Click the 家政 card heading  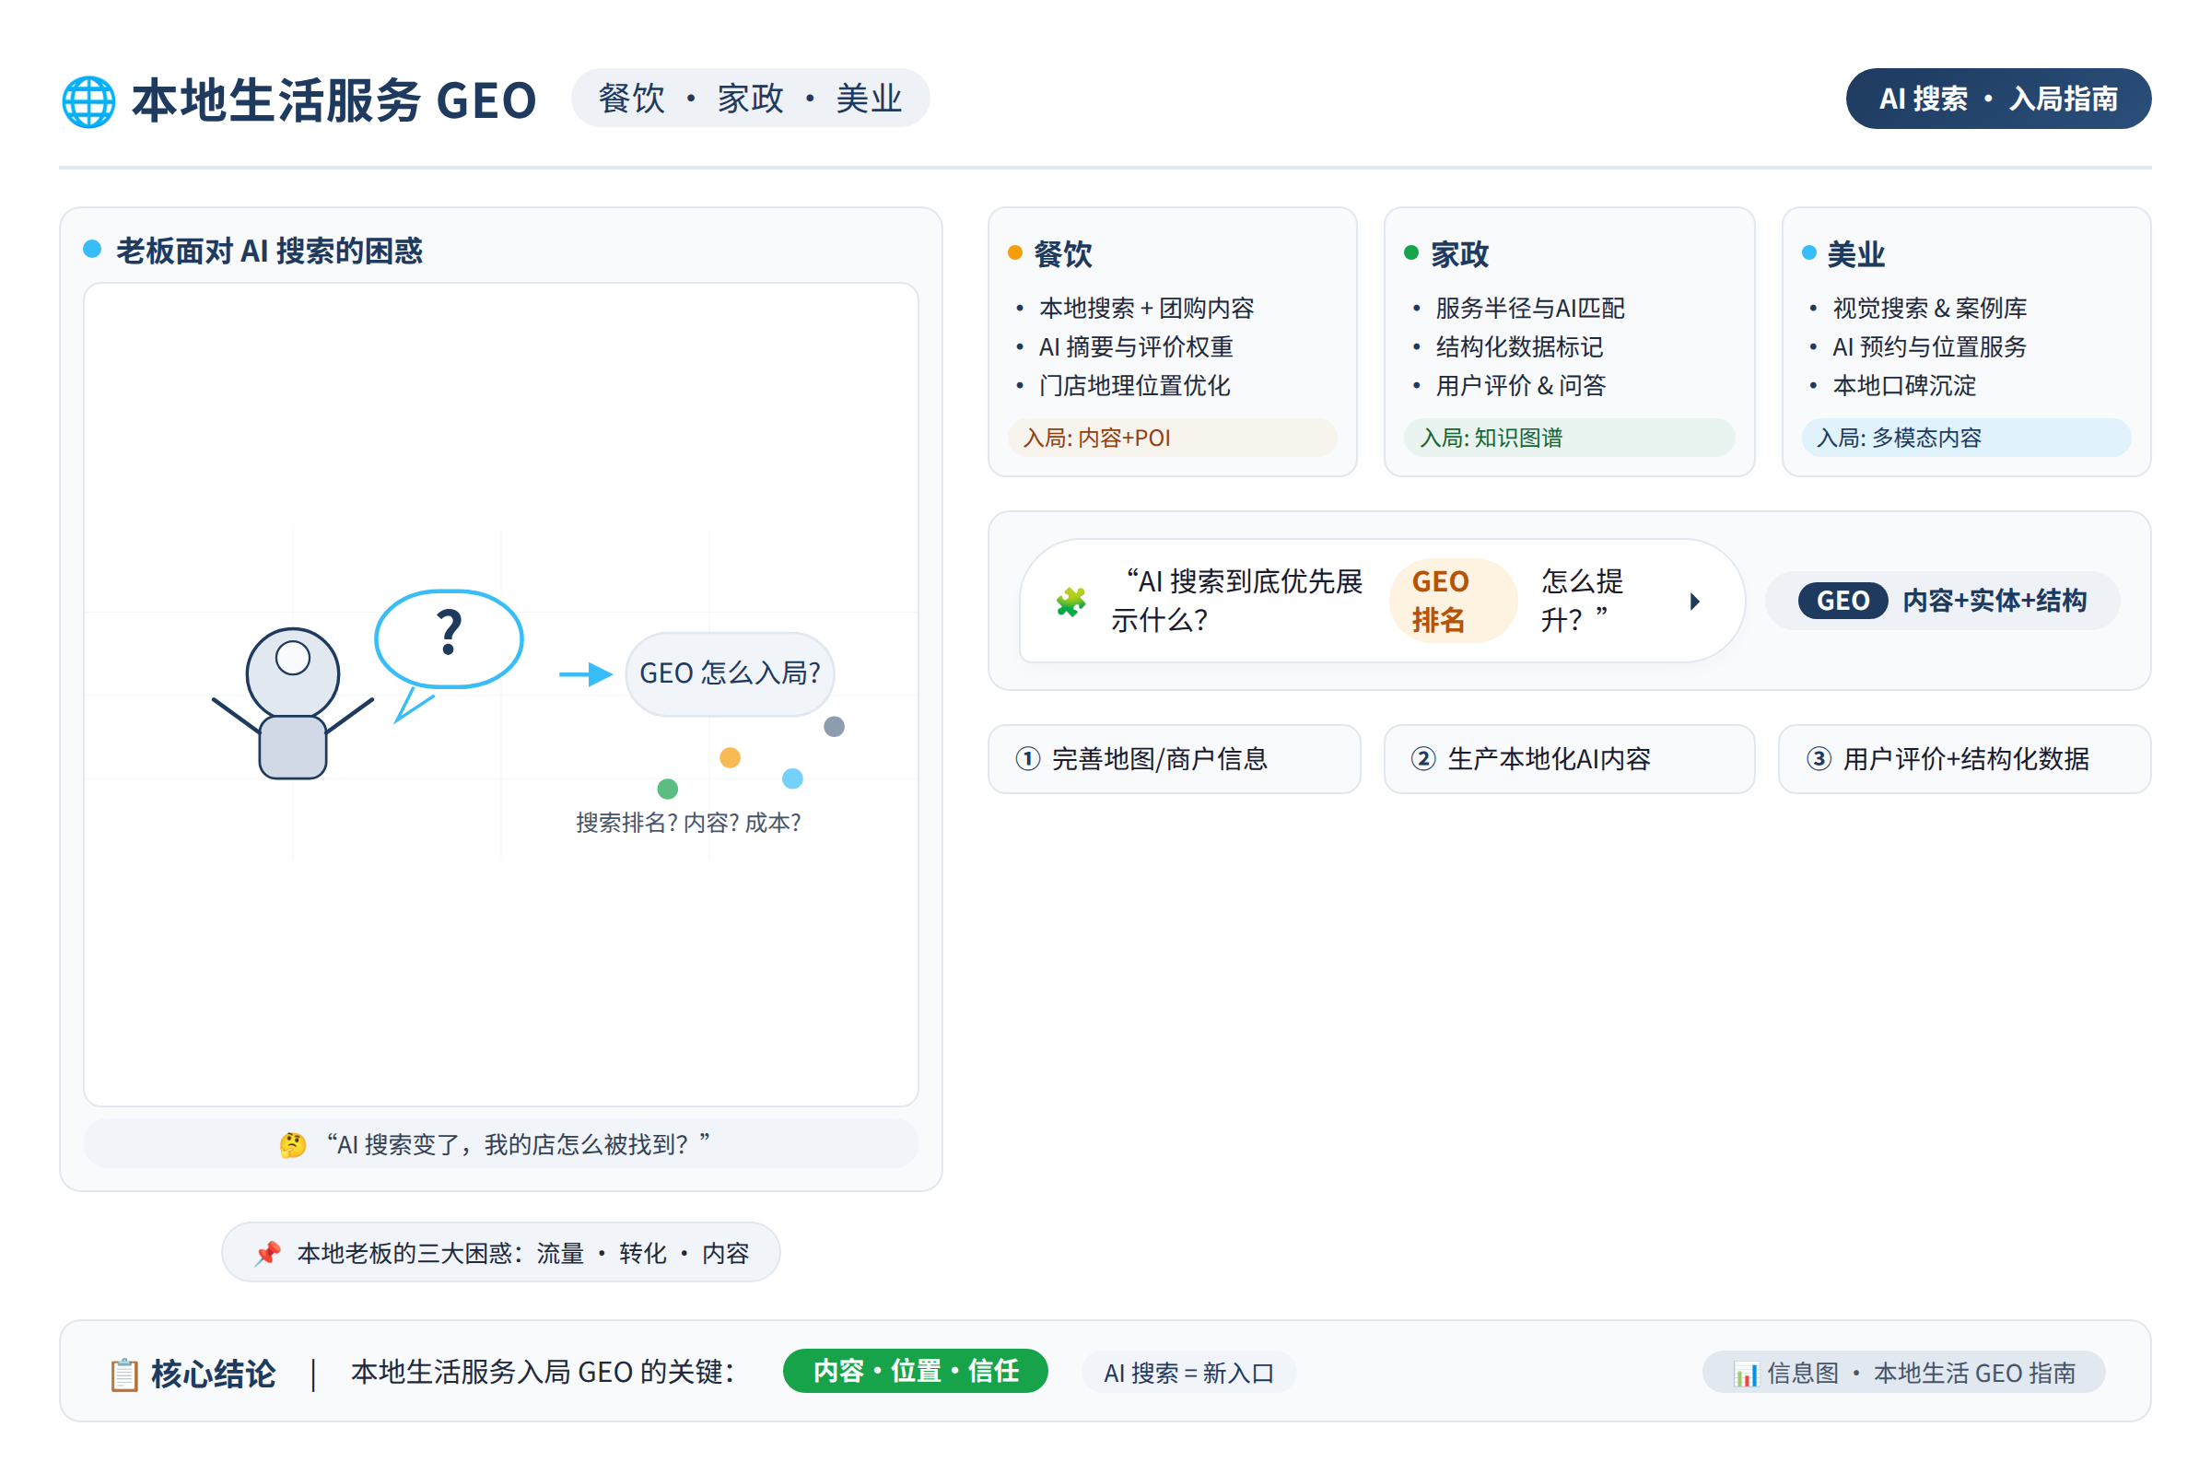coord(1460,254)
